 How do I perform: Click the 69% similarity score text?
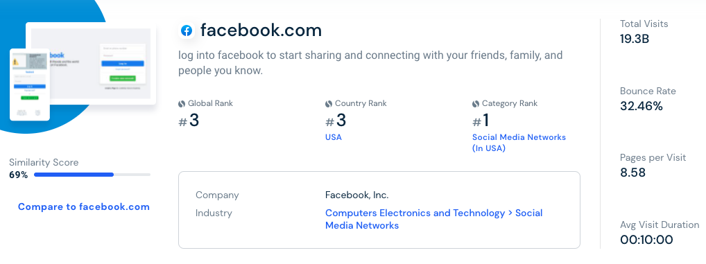19,175
